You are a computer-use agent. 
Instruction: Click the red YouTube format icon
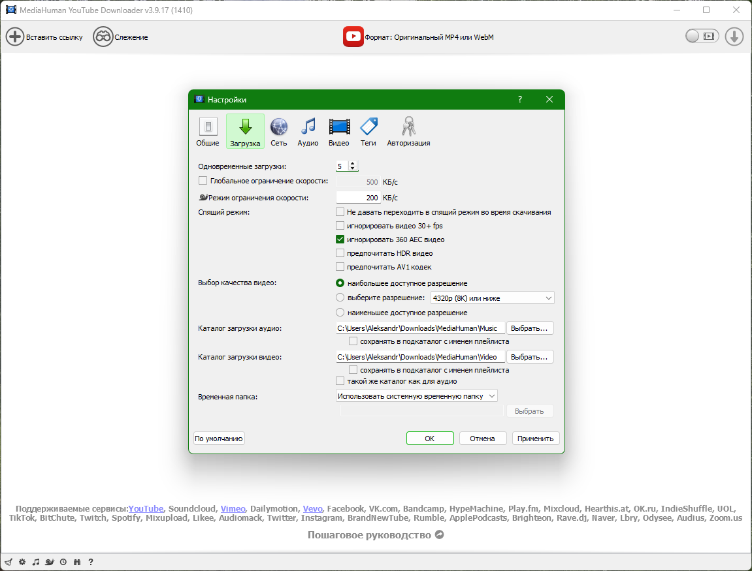(x=353, y=37)
